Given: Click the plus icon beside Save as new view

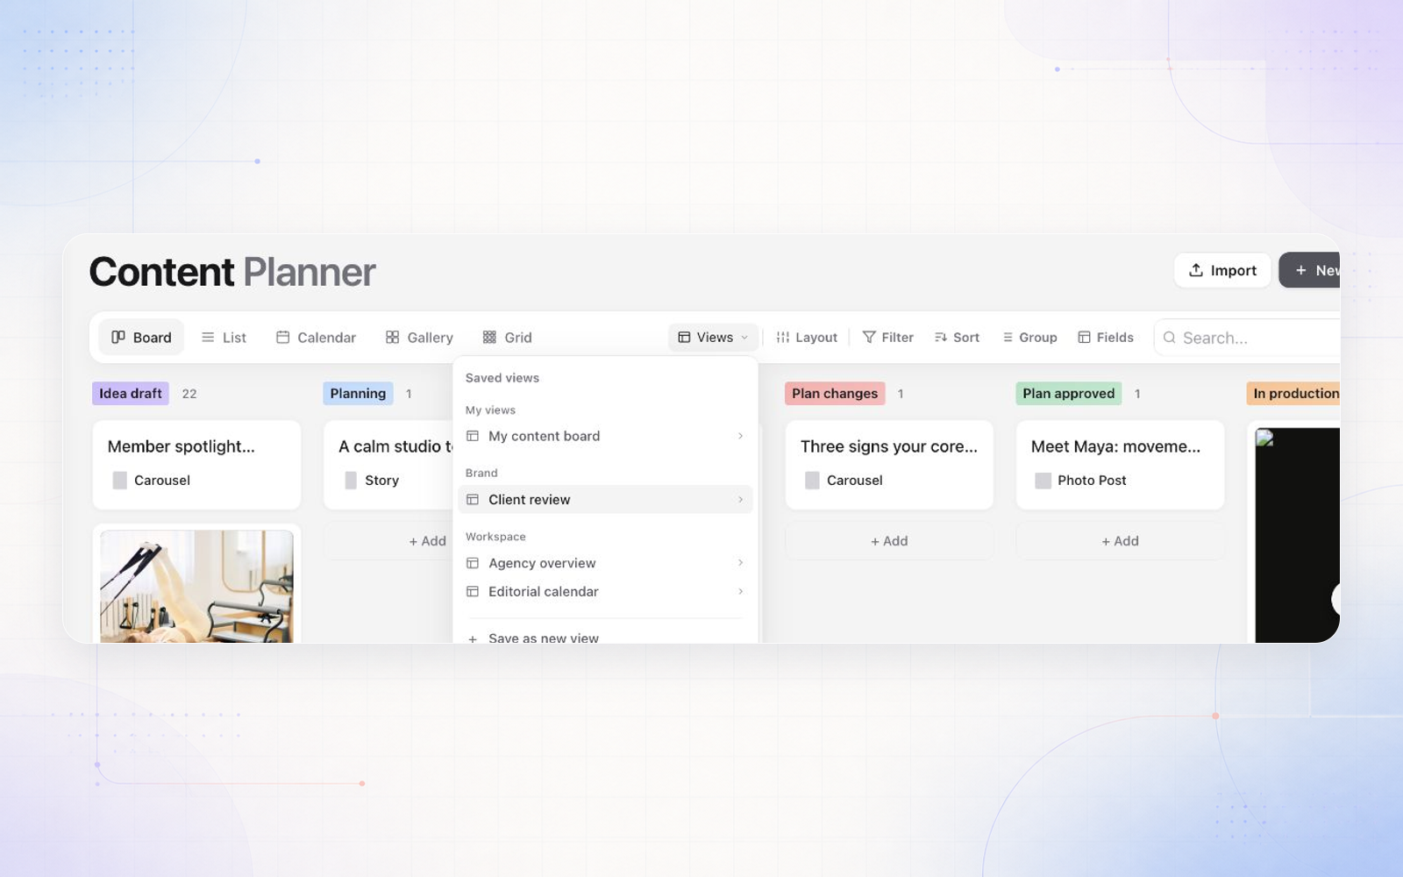Looking at the screenshot, I should [x=473, y=638].
